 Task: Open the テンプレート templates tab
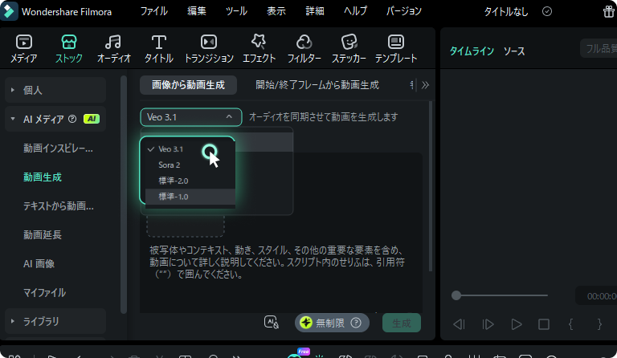[x=396, y=49]
